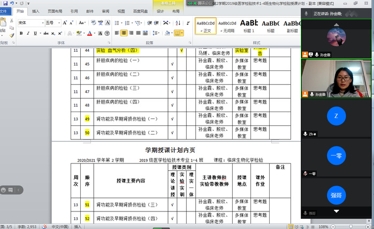374x229 pixels.
Task: Toggle Bold formatting
Action: click(x=21, y=33)
